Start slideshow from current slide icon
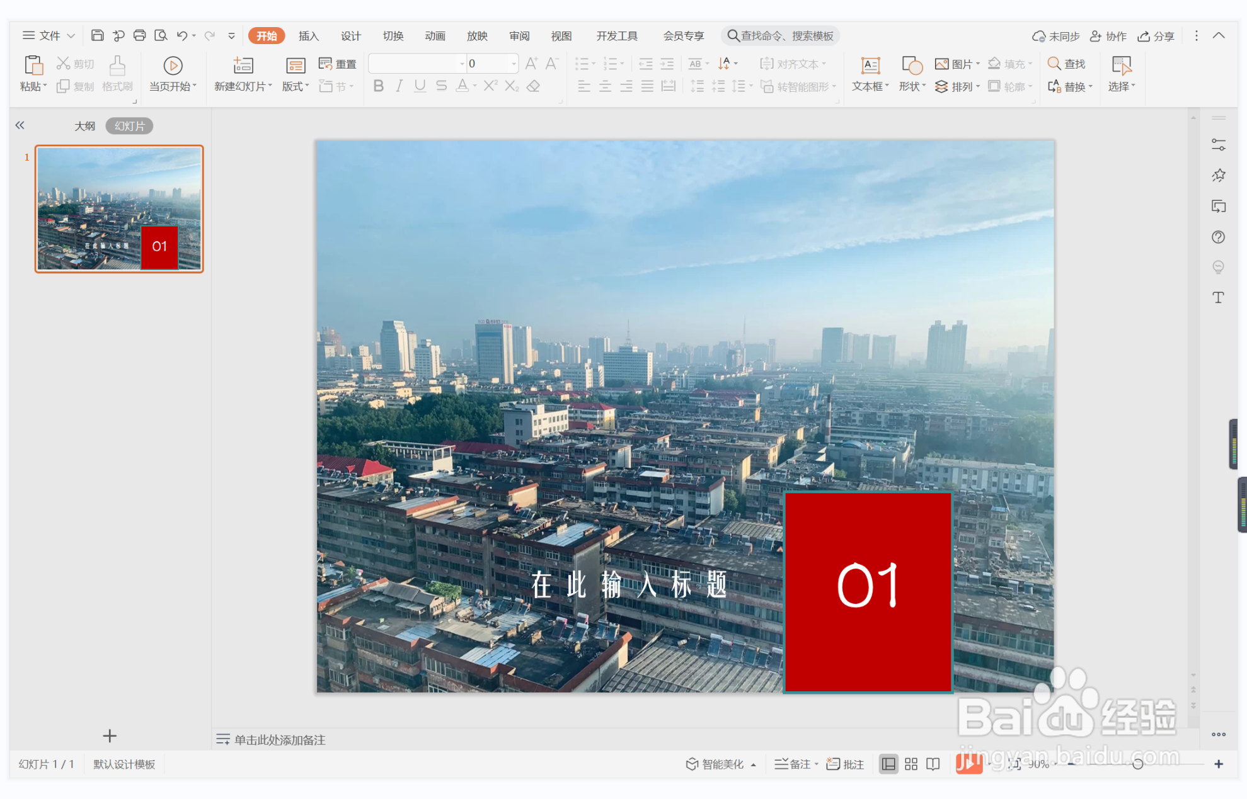 173,65
